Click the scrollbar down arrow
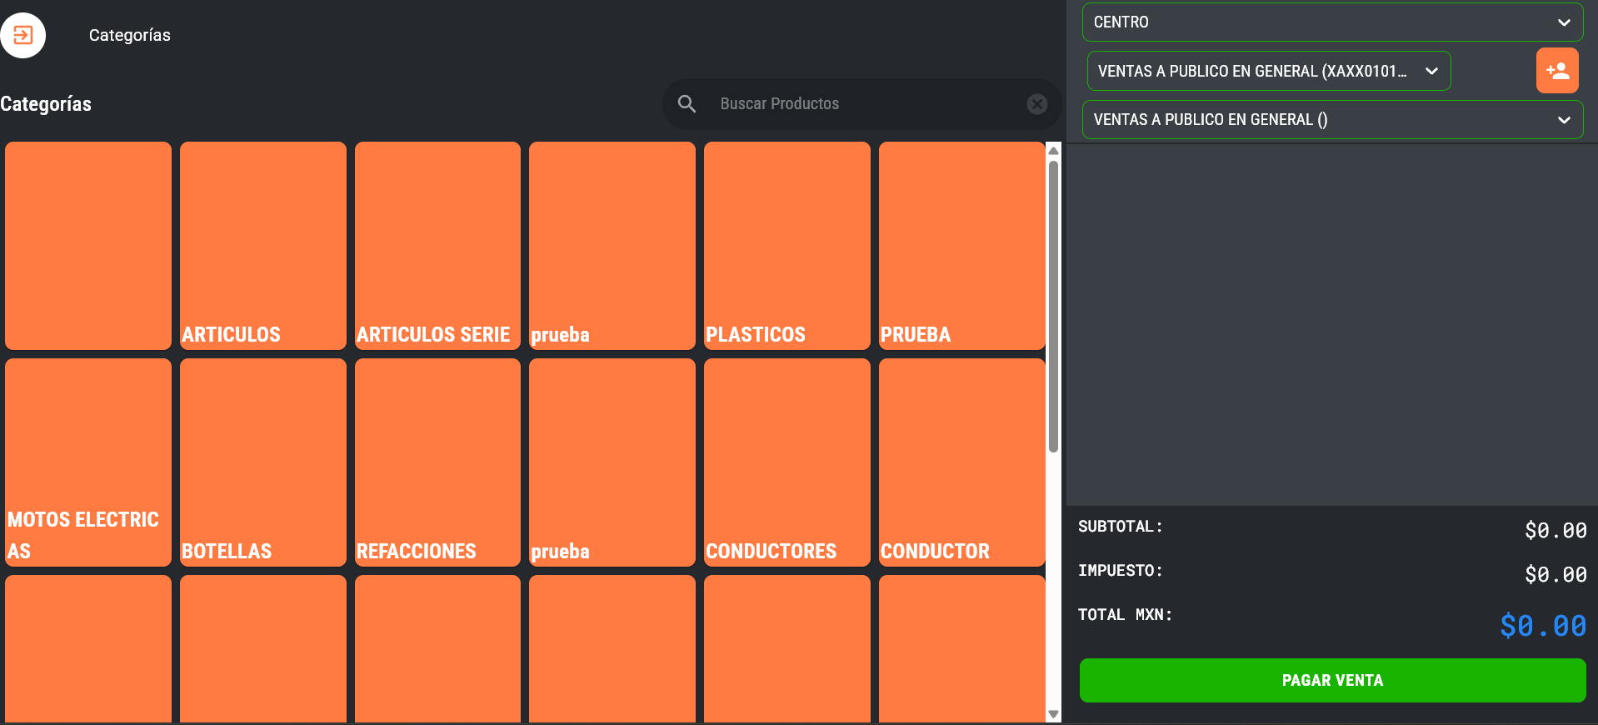Viewport: 1598px width, 725px height. tap(1053, 714)
